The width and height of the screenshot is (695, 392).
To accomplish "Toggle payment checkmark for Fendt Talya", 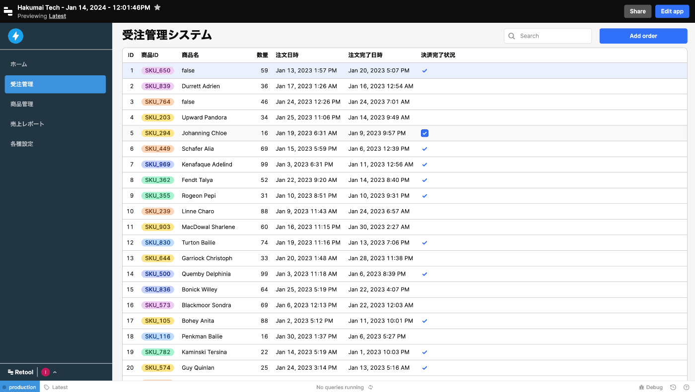I will pos(424,180).
